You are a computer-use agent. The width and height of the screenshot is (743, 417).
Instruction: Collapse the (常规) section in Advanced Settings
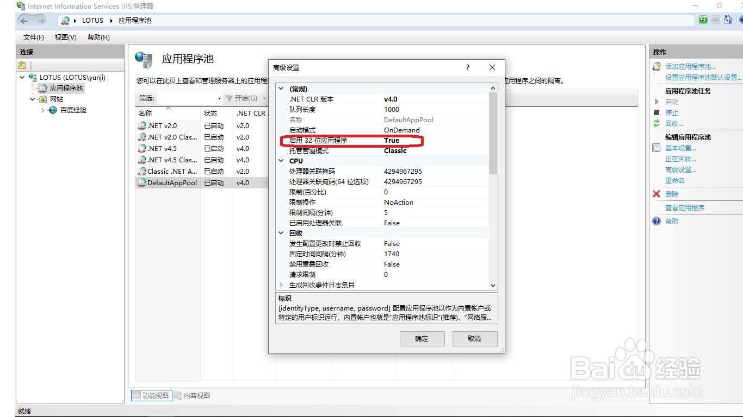point(281,88)
